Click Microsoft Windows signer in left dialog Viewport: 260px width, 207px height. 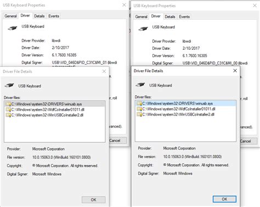pyautogui.click(x=47, y=174)
